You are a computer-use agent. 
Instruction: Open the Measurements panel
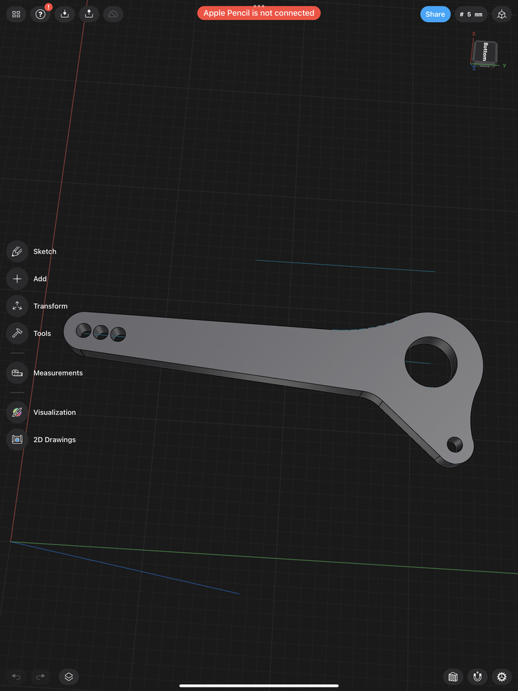(x=17, y=372)
